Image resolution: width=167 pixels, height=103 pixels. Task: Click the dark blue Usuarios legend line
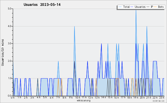coord(132,7)
